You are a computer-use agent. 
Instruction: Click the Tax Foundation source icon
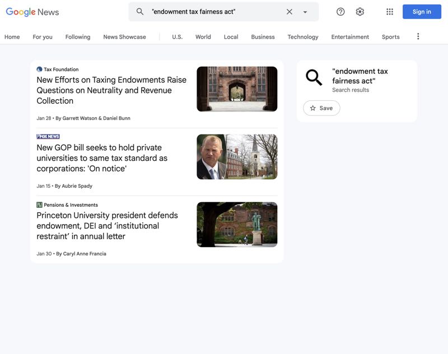39,69
